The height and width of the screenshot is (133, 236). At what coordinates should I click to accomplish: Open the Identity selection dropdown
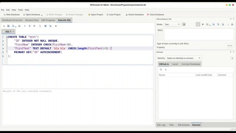[x=184, y=58]
